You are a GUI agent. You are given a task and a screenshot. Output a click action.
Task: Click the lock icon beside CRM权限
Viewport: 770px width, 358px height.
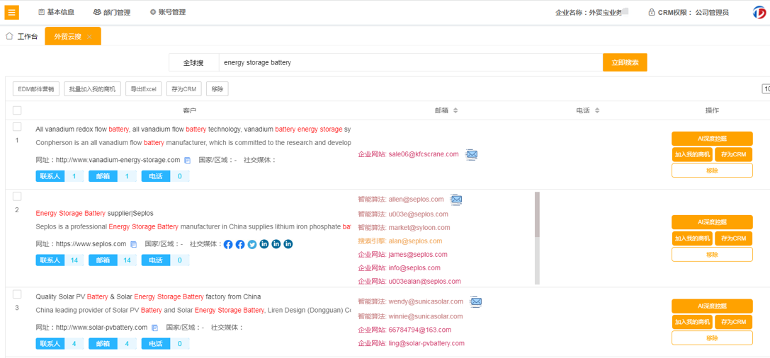point(651,12)
